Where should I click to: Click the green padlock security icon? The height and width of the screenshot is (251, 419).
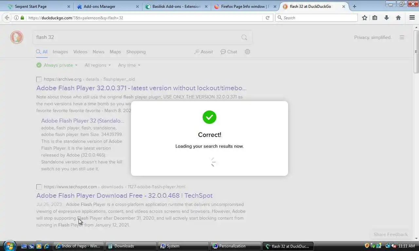coord(22,18)
